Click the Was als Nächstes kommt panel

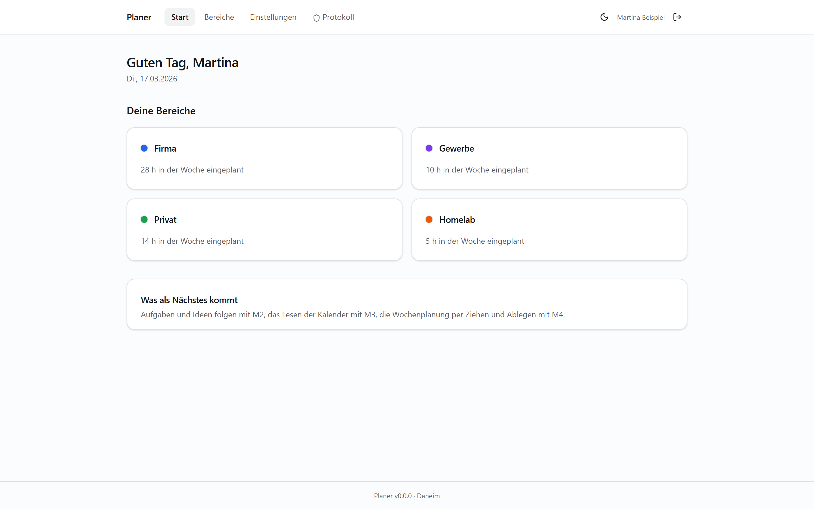(x=407, y=304)
